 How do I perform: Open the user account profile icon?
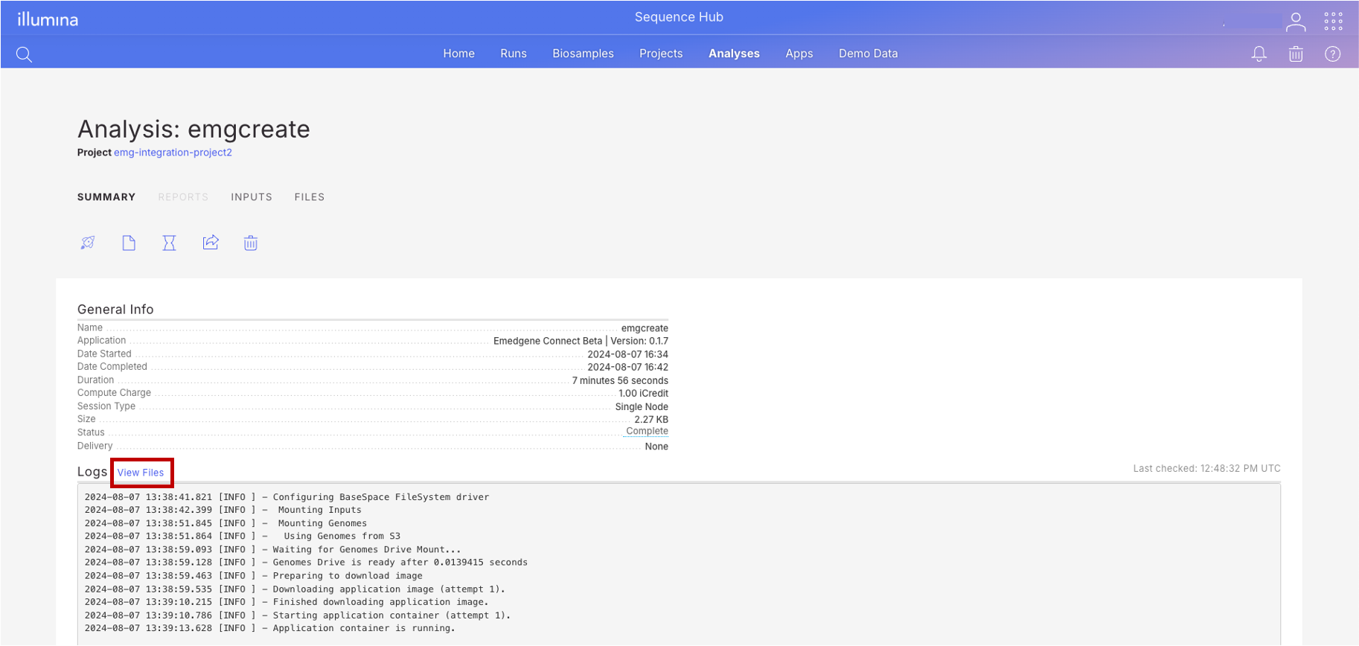(x=1295, y=22)
